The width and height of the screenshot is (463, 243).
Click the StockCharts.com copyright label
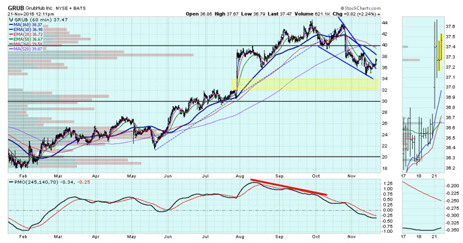click(x=360, y=8)
